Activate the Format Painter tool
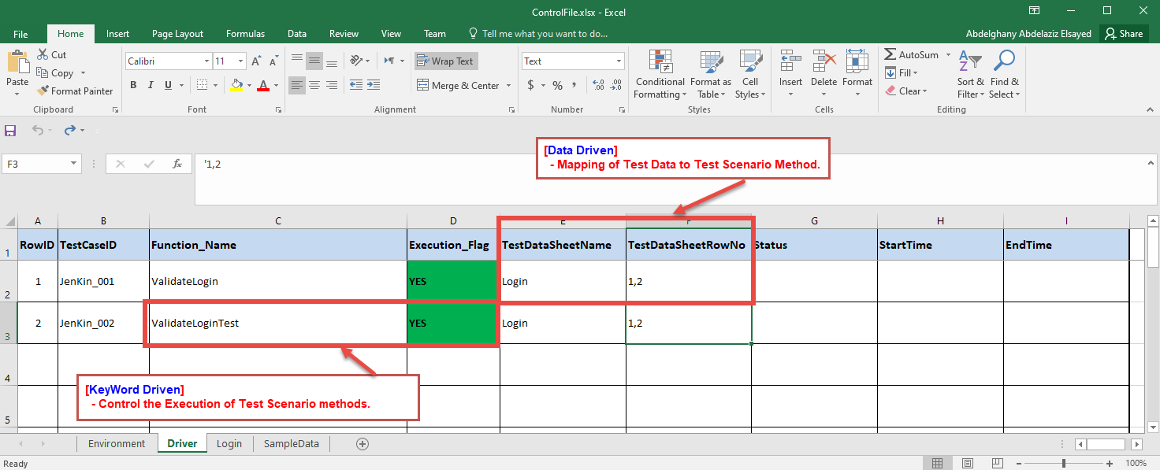Screen dimensions: 1160x470 (x=75, y=91)
